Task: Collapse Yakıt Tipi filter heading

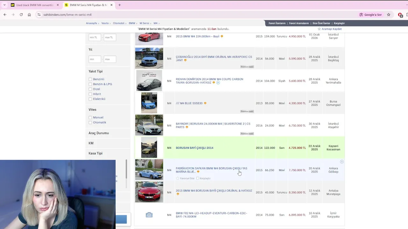Action: tap(96, 71)
